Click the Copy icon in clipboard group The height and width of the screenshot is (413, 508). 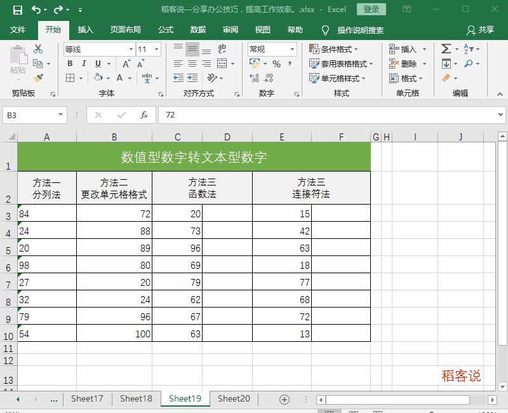pos(38,64)
